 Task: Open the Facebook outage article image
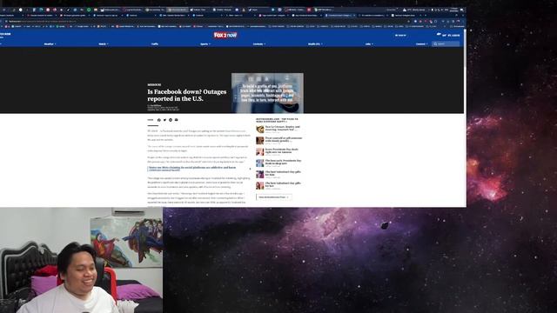[267, 93]
